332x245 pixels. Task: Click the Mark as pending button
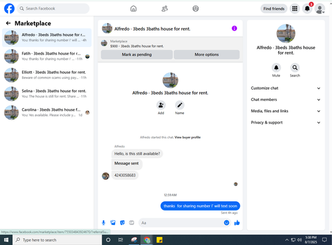tap(137, 54)
